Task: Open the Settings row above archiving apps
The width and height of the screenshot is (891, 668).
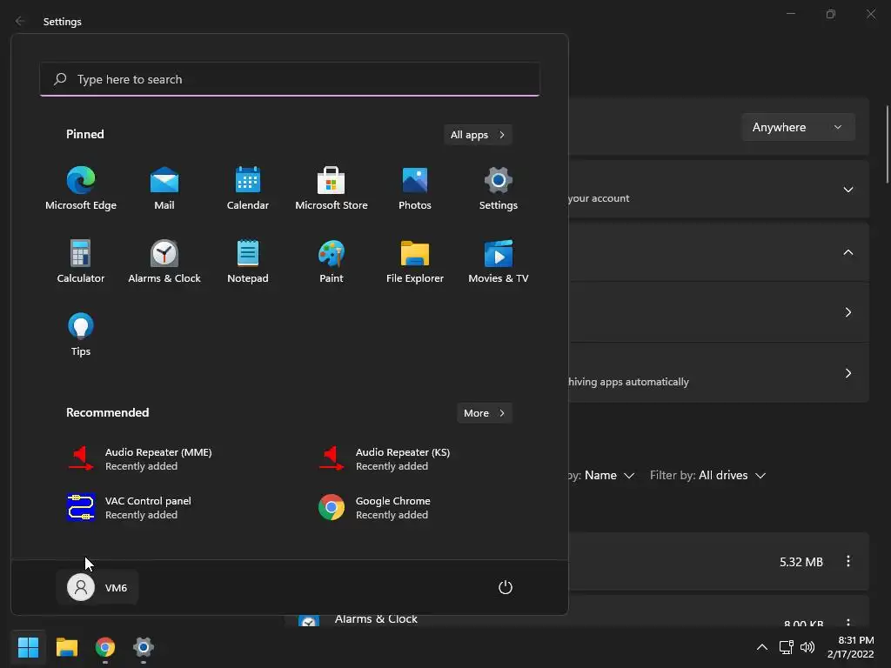Action: (x=719, y=312)
